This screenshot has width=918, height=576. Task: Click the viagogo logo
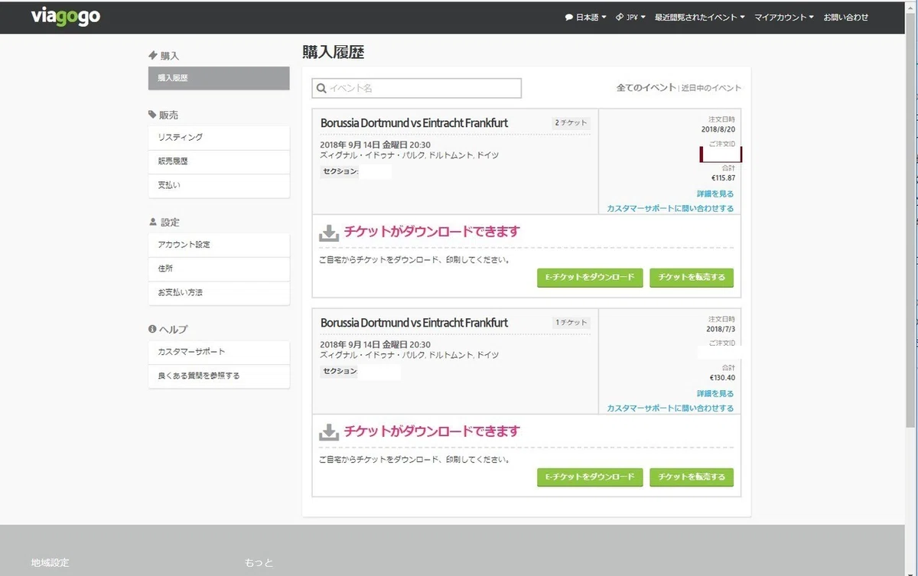66,17
